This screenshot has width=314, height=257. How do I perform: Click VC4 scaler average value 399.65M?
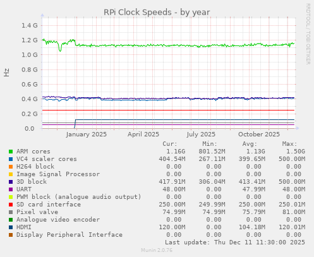tap(252, 159)
